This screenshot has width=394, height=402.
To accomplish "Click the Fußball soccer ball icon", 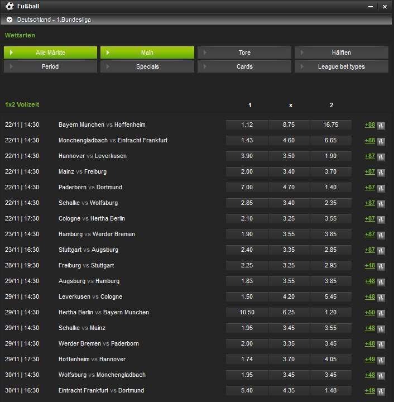I will 9,6.
